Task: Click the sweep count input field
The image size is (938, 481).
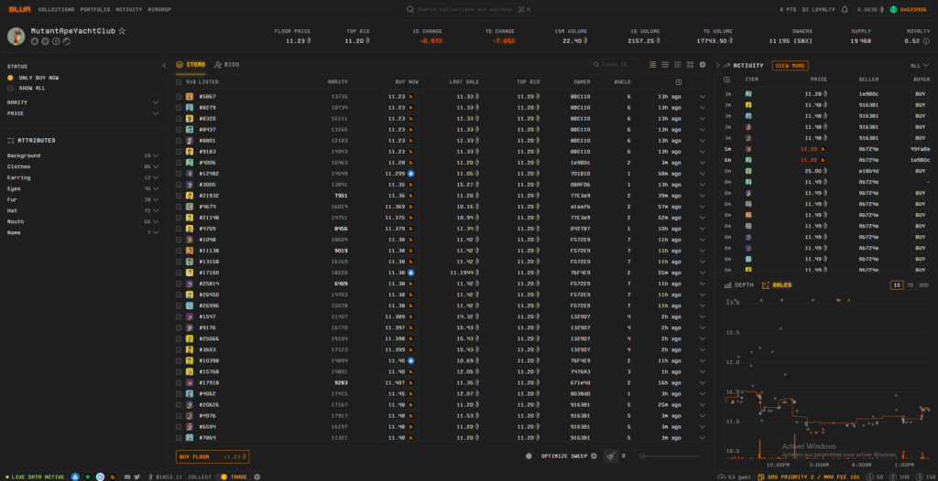Action: [x=626, y=456]
